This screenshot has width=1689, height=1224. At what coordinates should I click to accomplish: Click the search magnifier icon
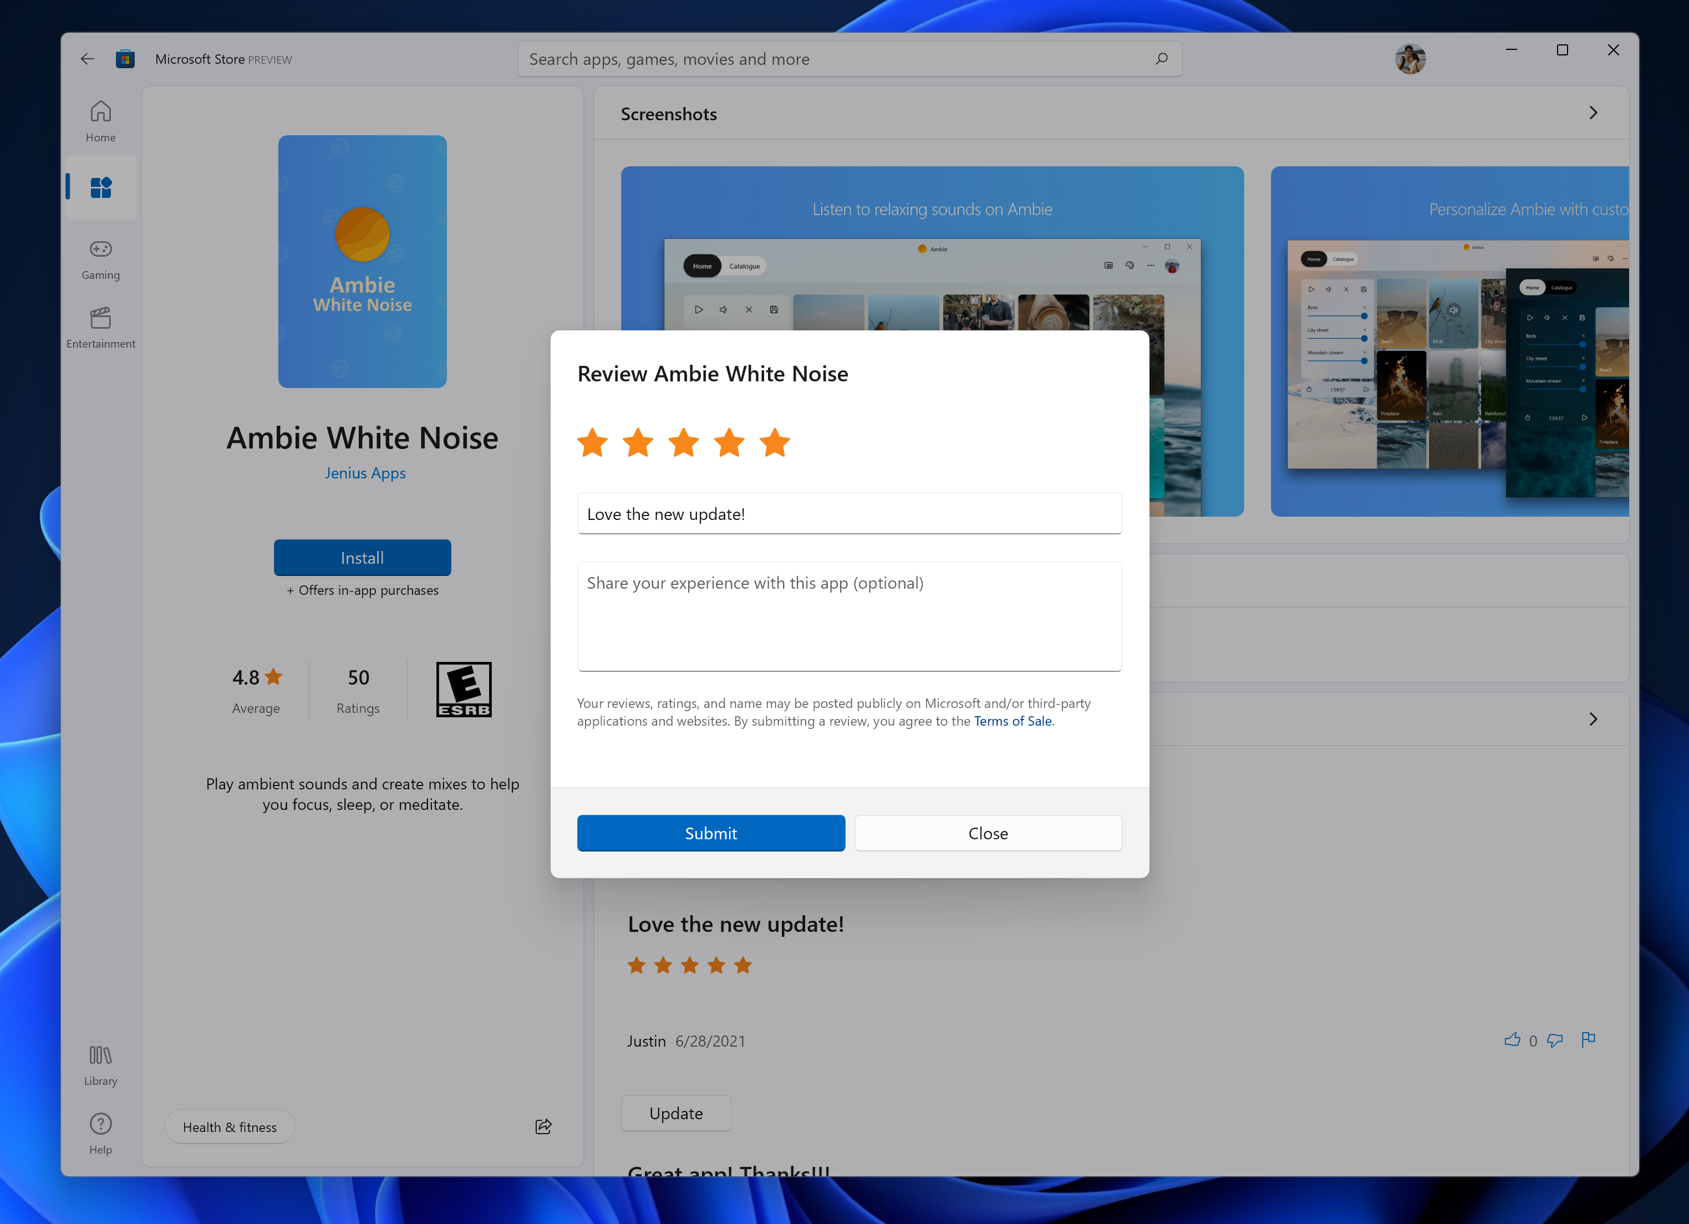click(x=1162, y=58)
